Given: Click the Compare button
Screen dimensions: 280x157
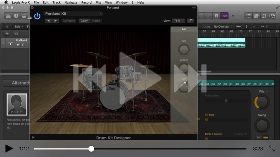Looking at the screenshot, I should point(69,21).
